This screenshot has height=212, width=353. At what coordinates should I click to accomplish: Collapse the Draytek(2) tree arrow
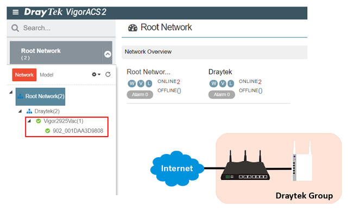pyautogui.click(x=20, y=111)
